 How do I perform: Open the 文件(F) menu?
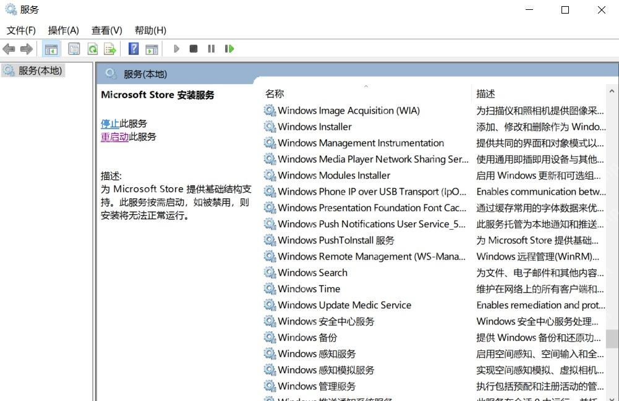(21, 30)
